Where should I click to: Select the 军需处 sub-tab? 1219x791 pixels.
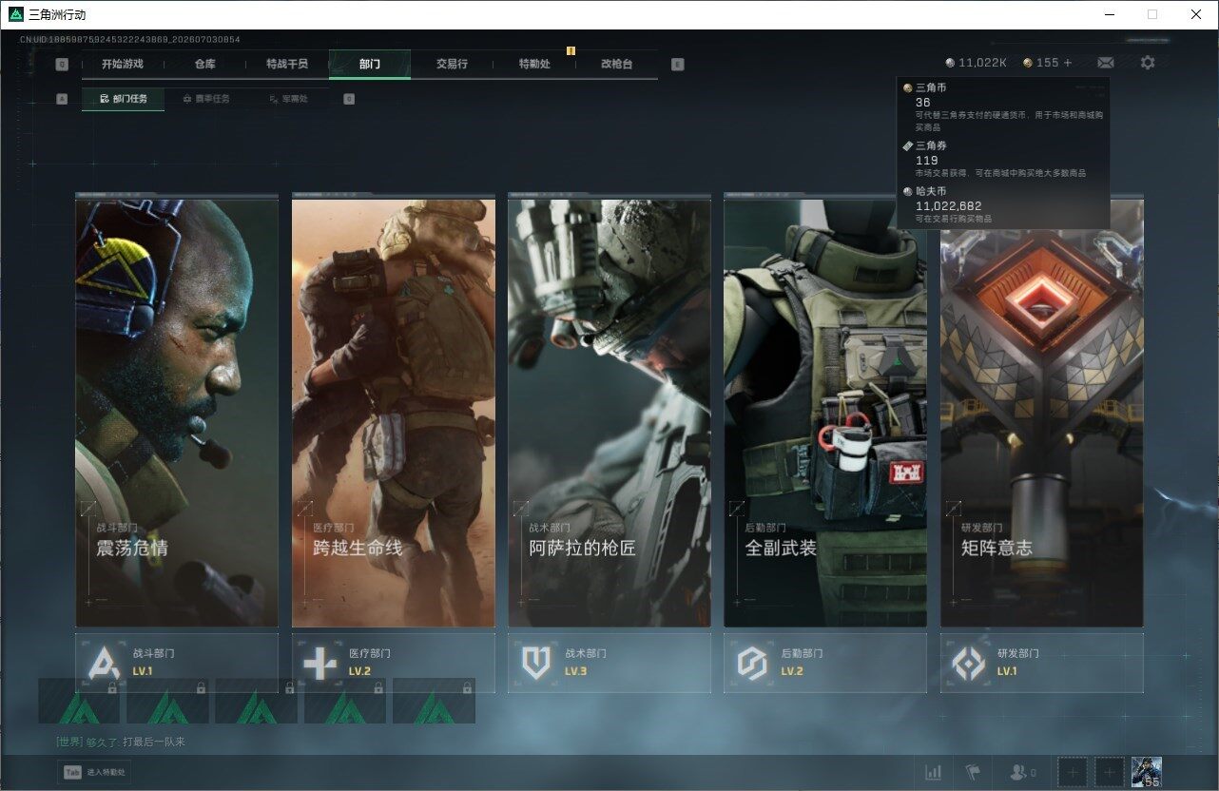[x=287, y=99]
